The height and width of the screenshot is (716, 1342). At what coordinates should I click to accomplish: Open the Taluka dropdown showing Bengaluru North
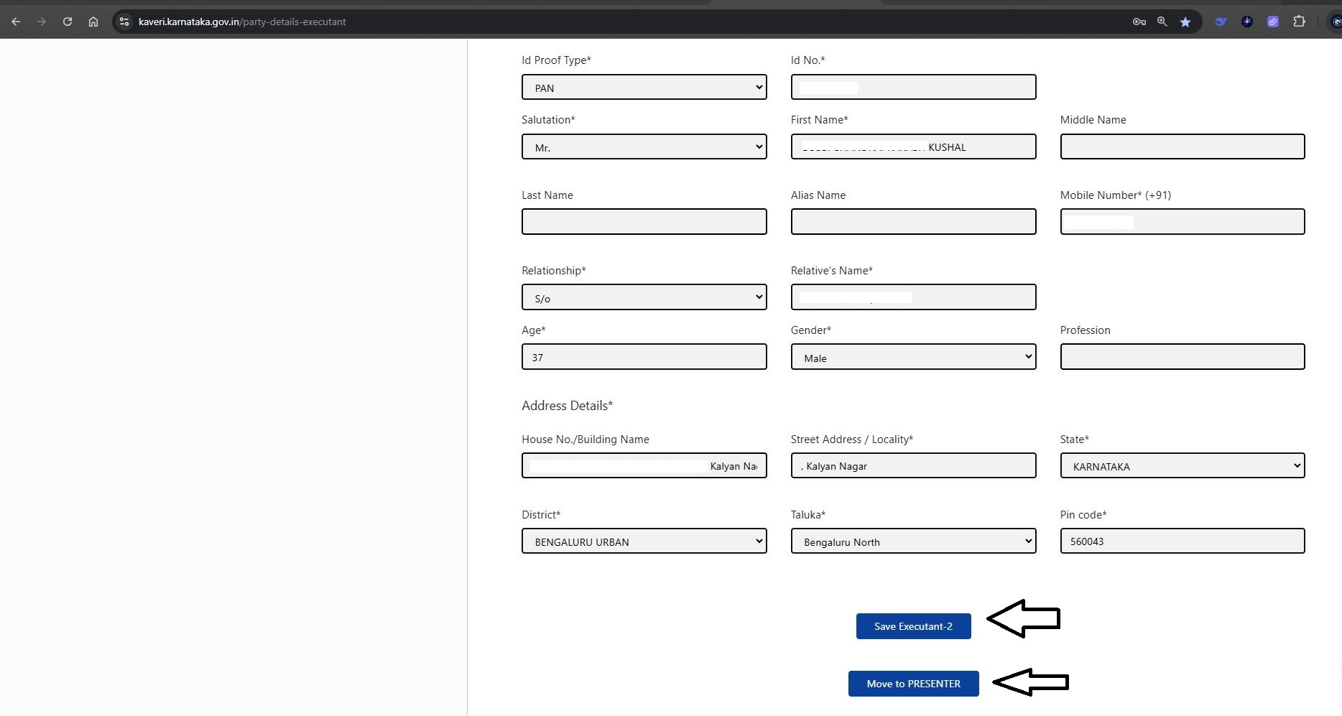tap(913, 541)
